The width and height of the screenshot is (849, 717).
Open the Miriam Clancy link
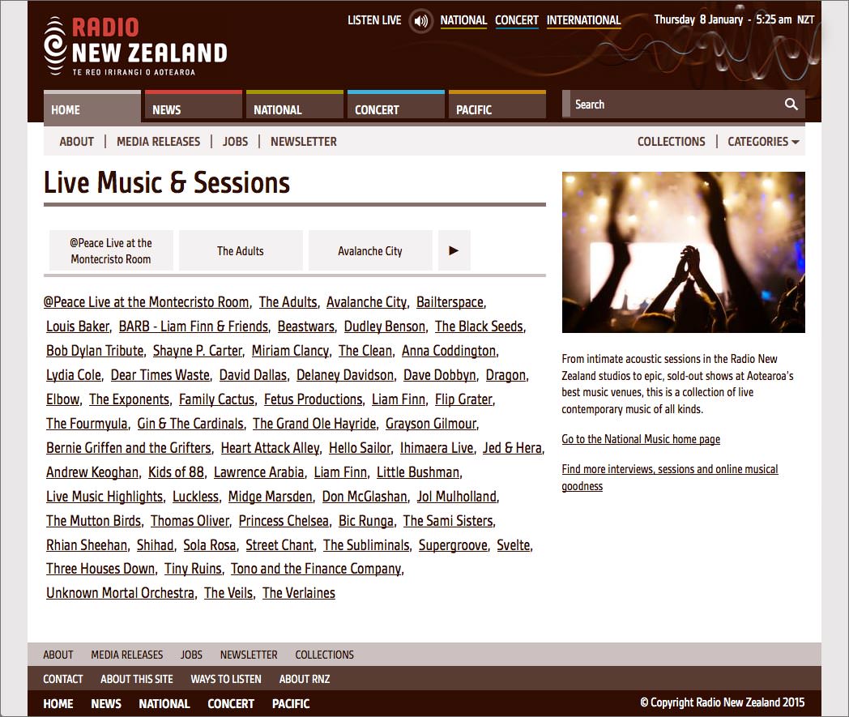tap(290, 351)
